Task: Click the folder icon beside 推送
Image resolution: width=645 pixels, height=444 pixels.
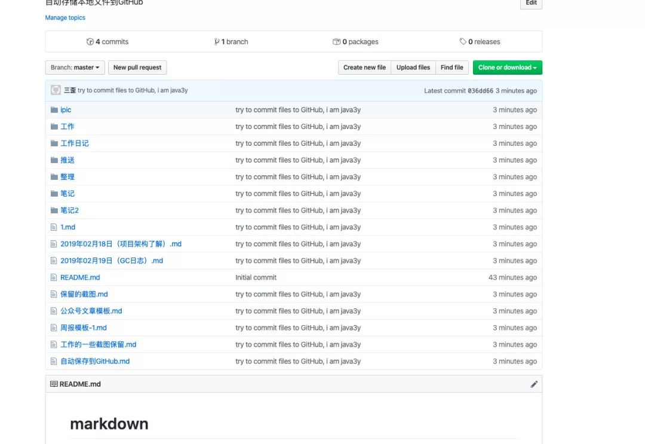Action: tap(54, 160)
